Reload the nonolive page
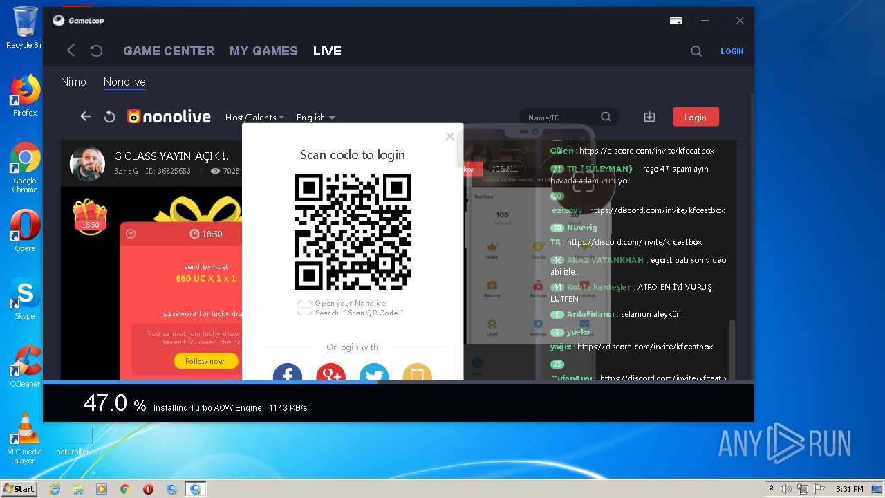 click(109, 116)
